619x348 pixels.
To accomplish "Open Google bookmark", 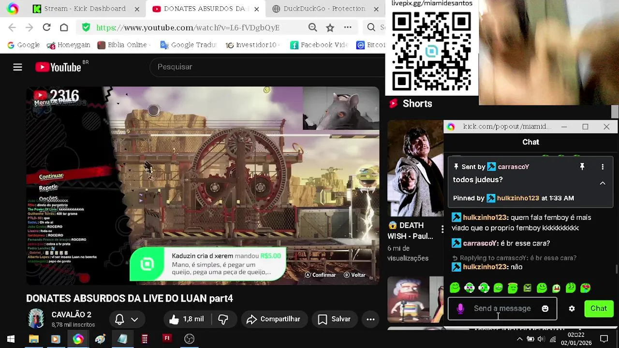I will [x=23, y=45].
